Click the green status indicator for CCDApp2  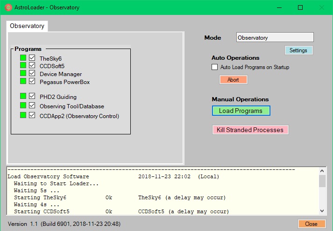pyautogui.click(x=23, y=115)
